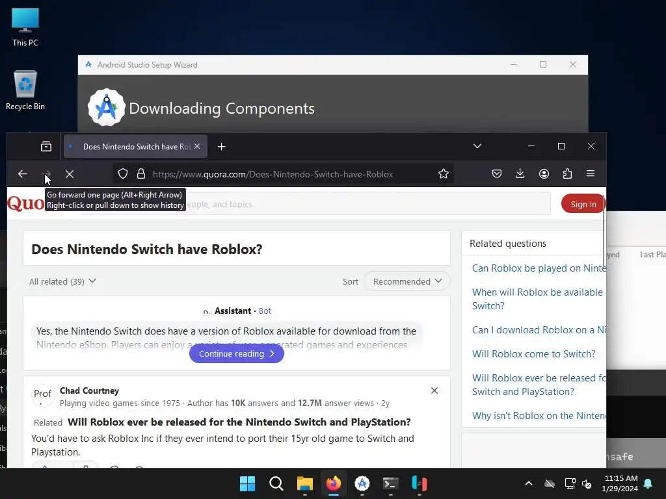Viewport: 666px width, 499px height.
Task: Open This PC desktop icon
Action: tap(25, 27)
